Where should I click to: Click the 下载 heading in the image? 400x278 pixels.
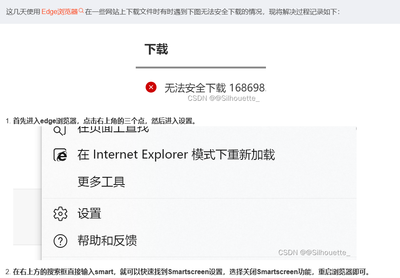(156, 49)
